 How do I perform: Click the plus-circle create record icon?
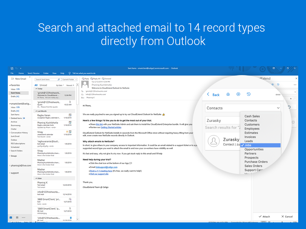pos(238,94)
